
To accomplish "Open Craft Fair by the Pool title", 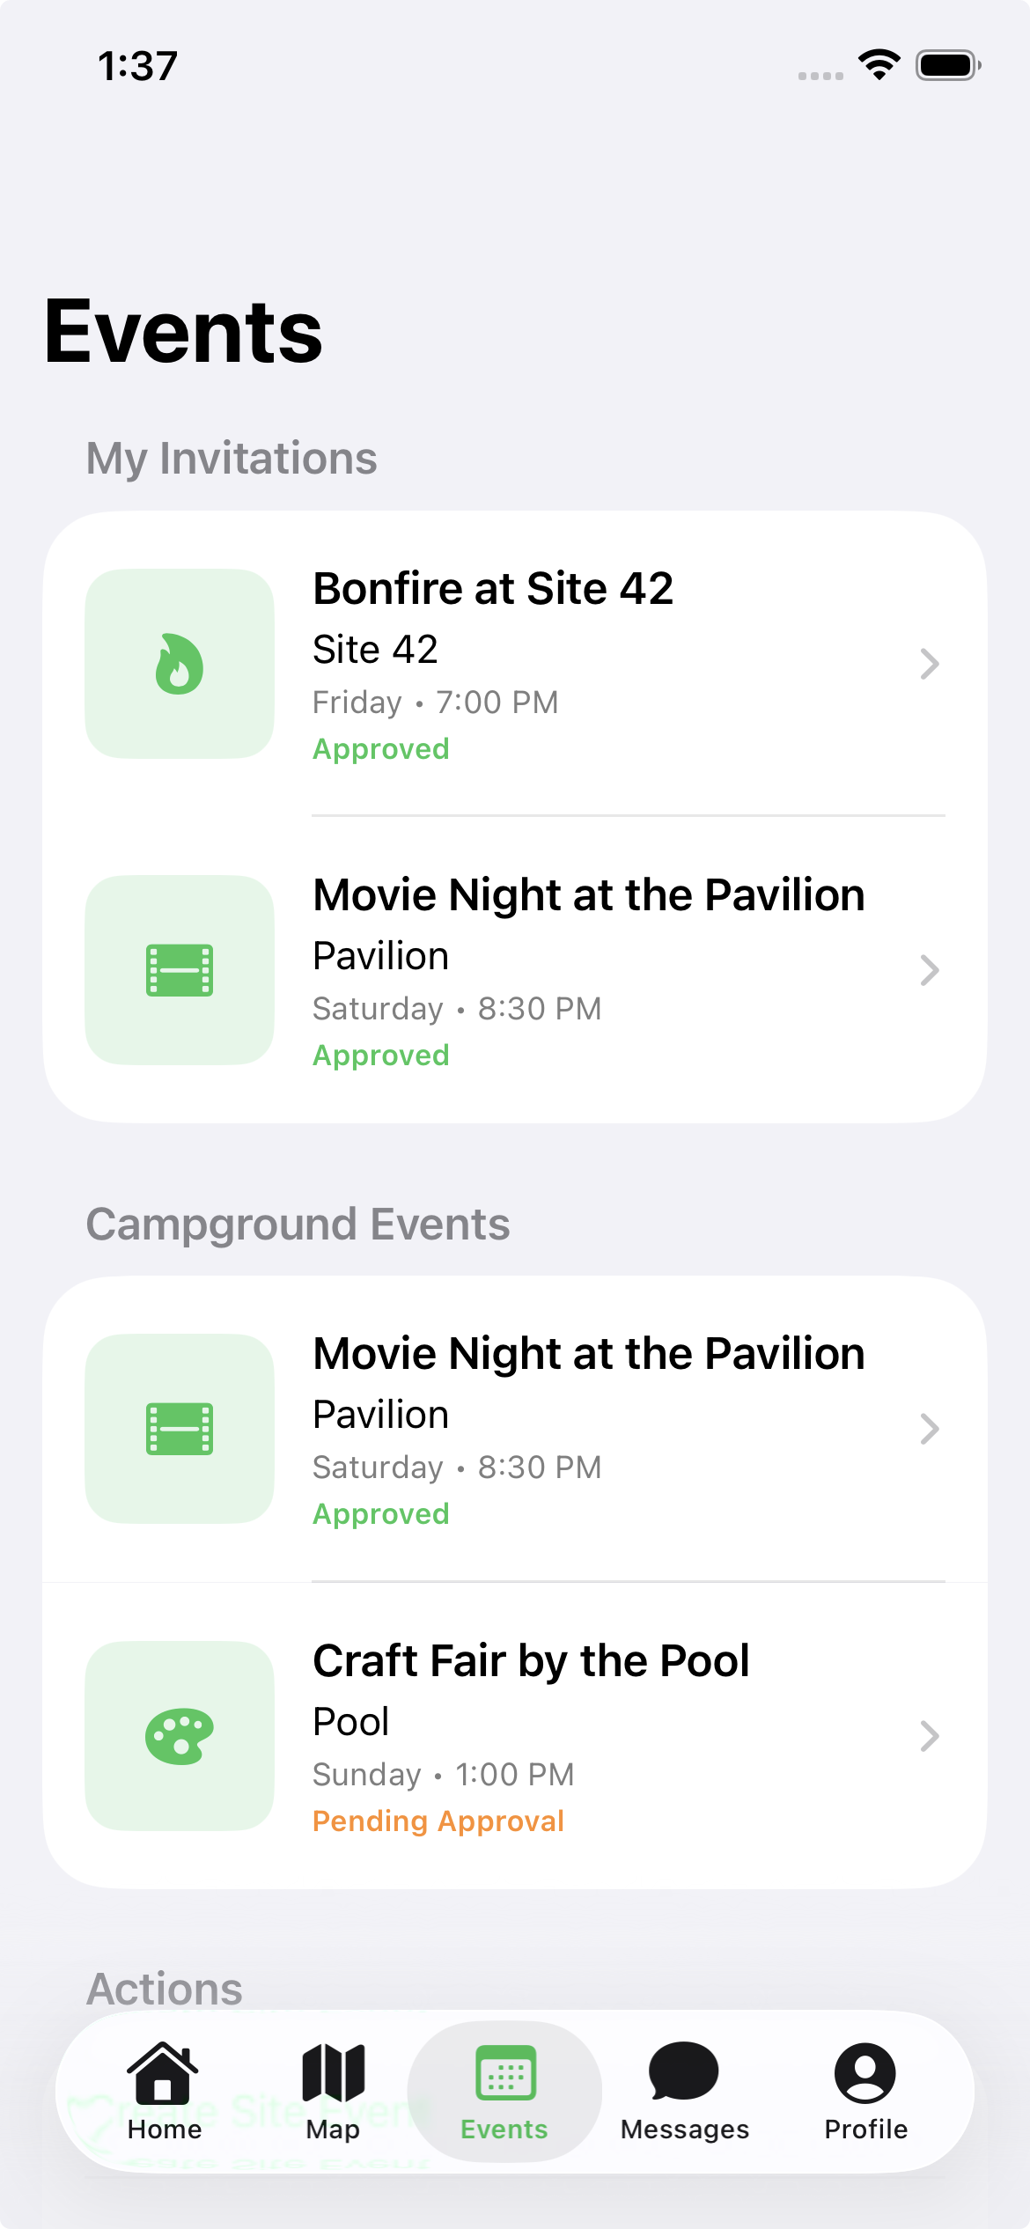I will click(531, 1661).
